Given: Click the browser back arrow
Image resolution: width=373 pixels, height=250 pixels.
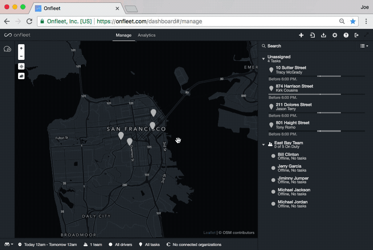Looking at the screenshot, I should tap(7, 21).
